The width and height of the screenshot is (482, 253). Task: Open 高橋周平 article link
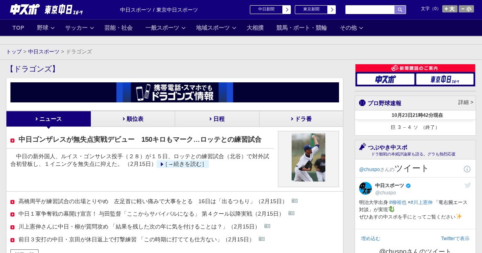pos(153,201)
